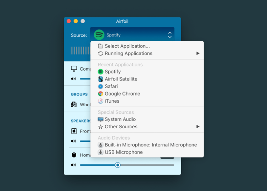Click the System Audio monitor icon

click(100, 119)
